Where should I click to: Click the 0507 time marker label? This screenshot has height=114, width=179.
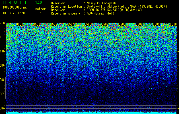(x=122, y=25)
